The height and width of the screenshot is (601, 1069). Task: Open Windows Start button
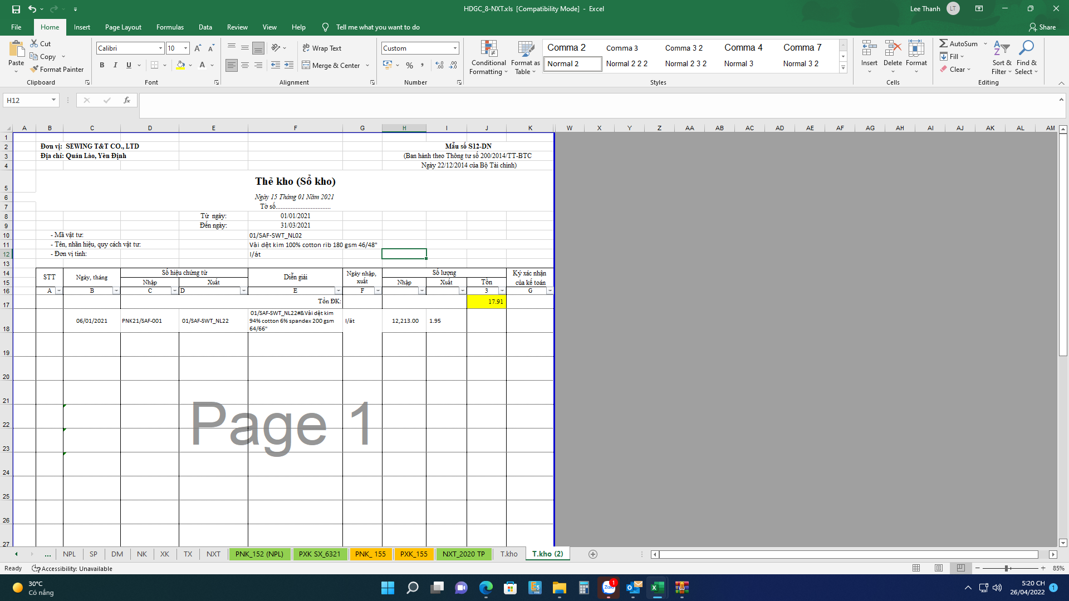(388, 588)
